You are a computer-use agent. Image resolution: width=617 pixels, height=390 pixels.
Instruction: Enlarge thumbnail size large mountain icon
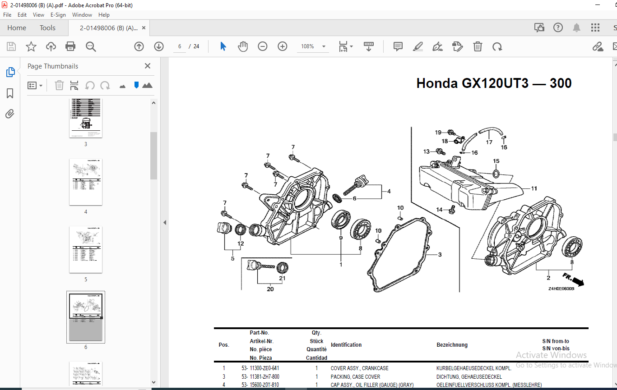tap(147, 85)
